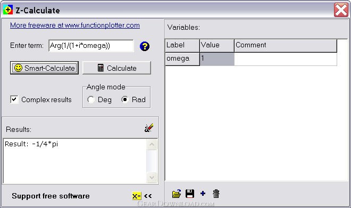The width and height of the screenshot is (351, 208).
Task: Click Support free software text
Action: 51,196
